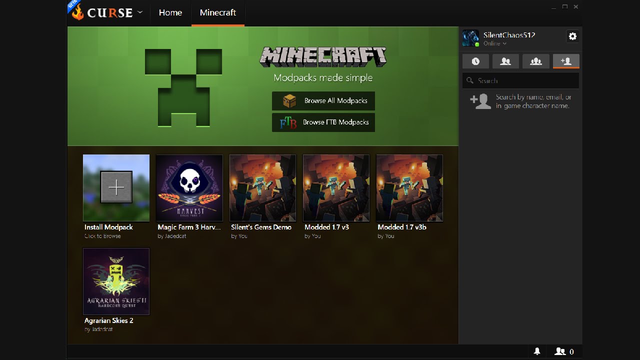Viewport: 640px width, 360px height.
Task: Open the Magic Farm 3 Harvest thumbnail
Action: tap(189, 188)
